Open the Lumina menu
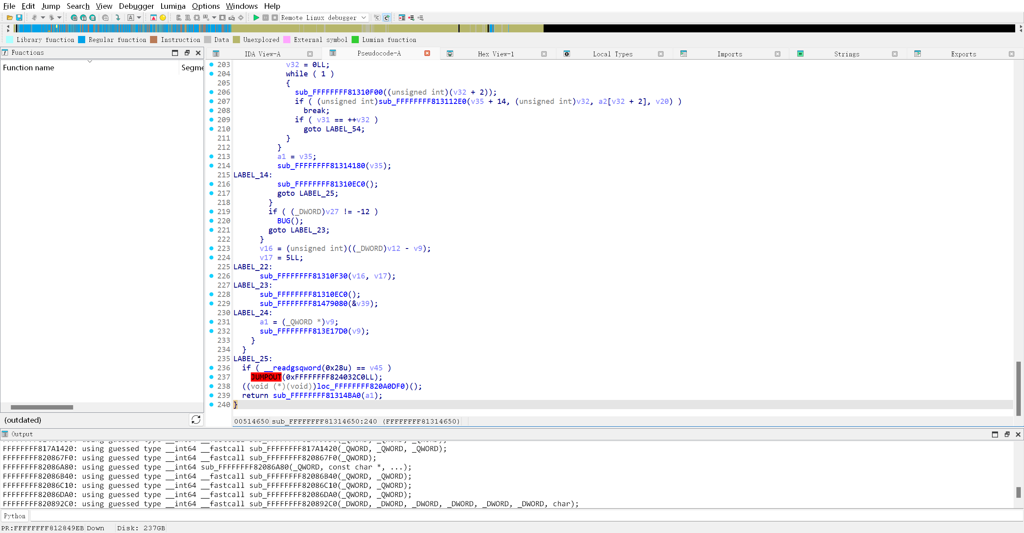 (173, 6)
